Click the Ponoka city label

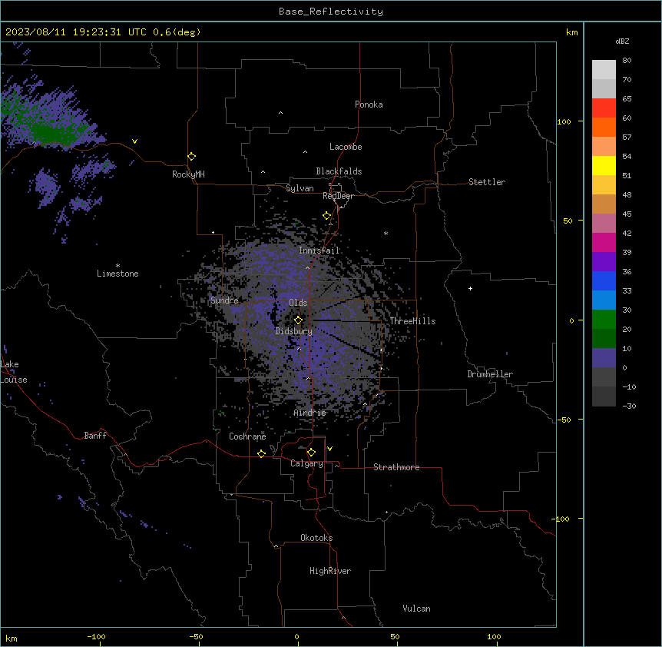pos(369,105)
